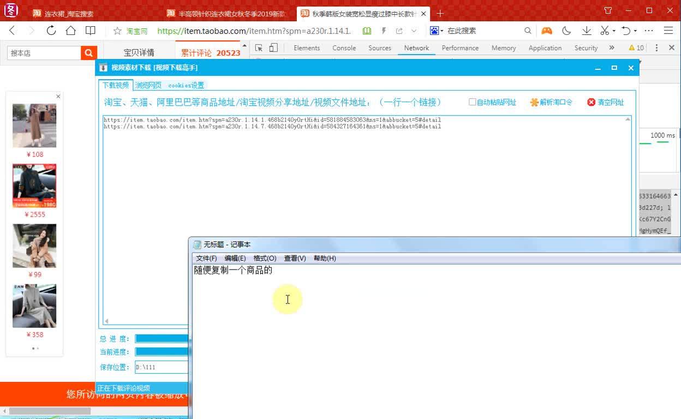681x419 pixels.
Task: Click the DevTools warnings count badge
Action: tap(636, 48)
